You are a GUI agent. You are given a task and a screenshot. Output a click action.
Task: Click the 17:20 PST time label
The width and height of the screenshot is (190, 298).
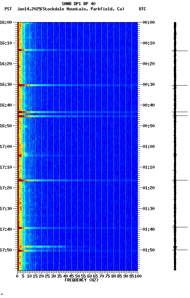[6, 188]
